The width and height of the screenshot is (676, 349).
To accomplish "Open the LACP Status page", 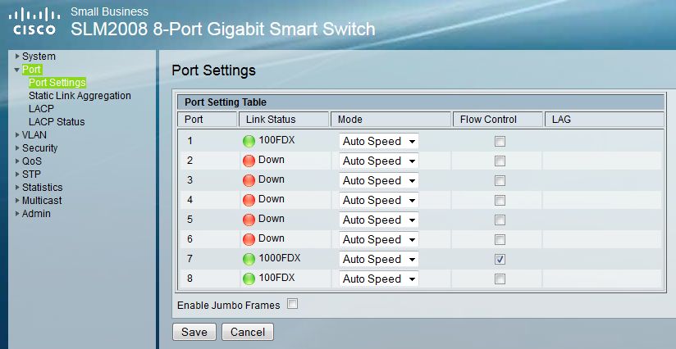I will (x=57, y=122).
